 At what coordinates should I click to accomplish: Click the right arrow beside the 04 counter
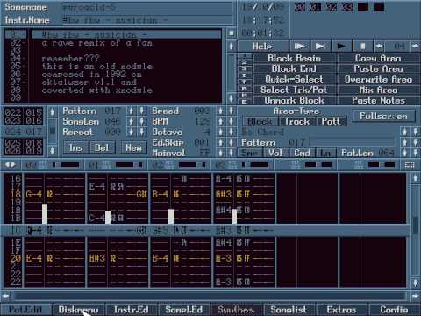[415, 46]
